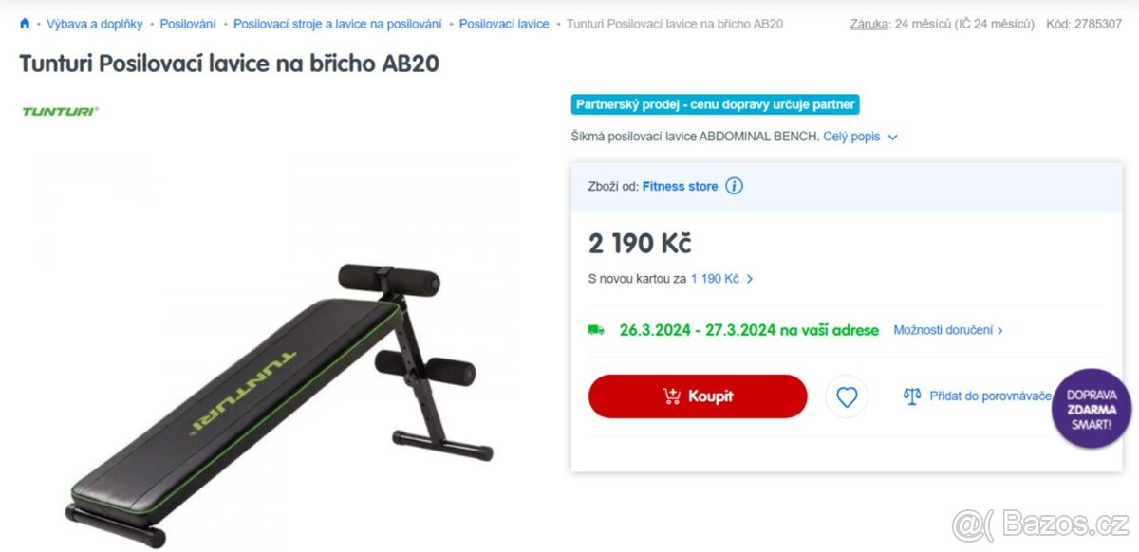Screen dimensions: 1139x552
Task: Click the green delivery truck icon
Action: tap(596, 330)
